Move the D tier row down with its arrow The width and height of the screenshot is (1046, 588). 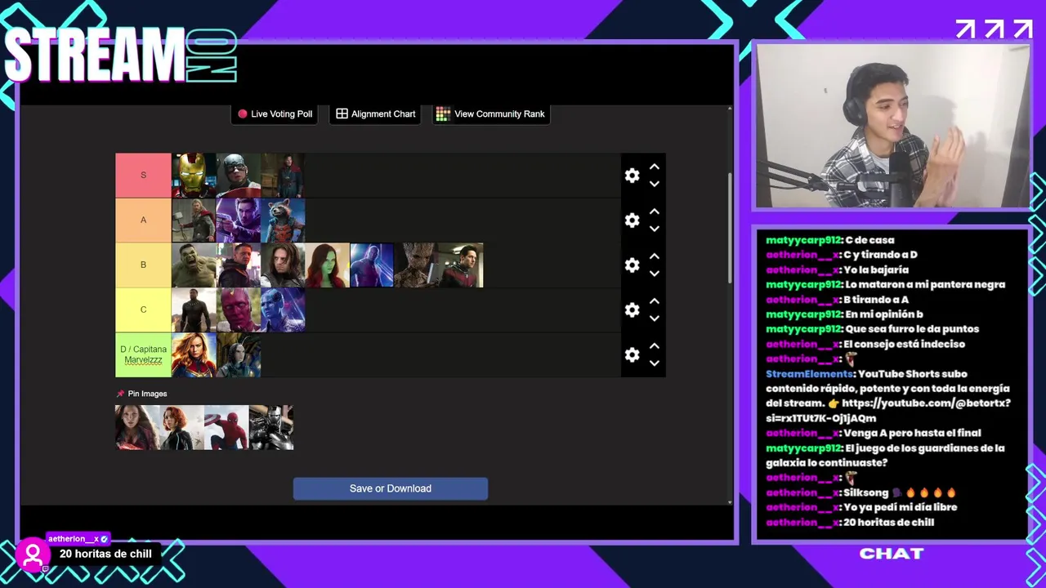[655, 364]
